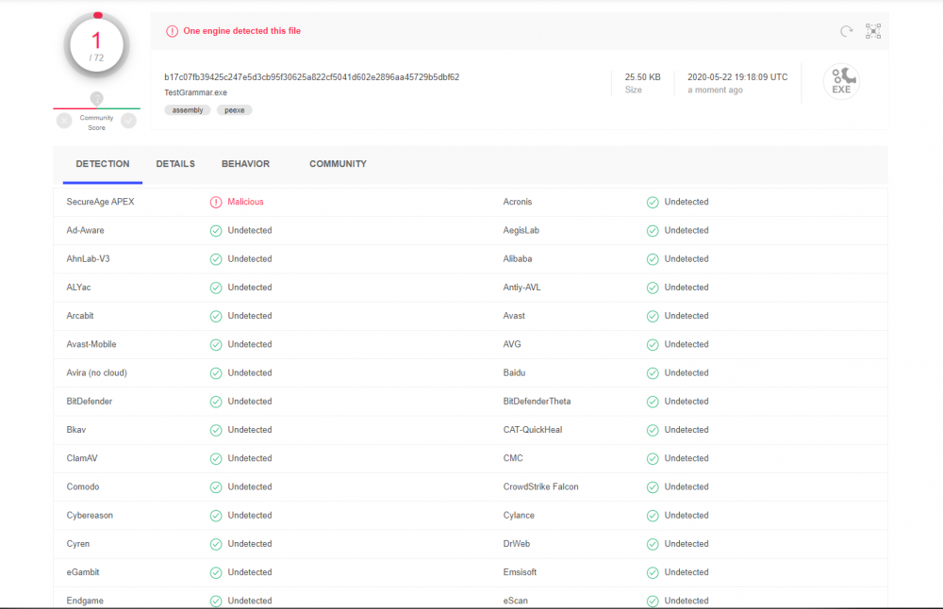The image size is (943, 609).
Task: Open the similar files graph icon
Action: point(874,31)
